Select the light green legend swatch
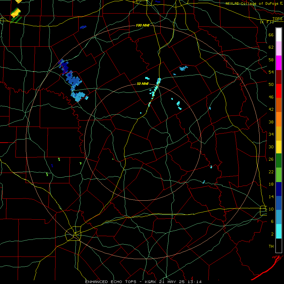The image size is (284, 284). [279, 175]
